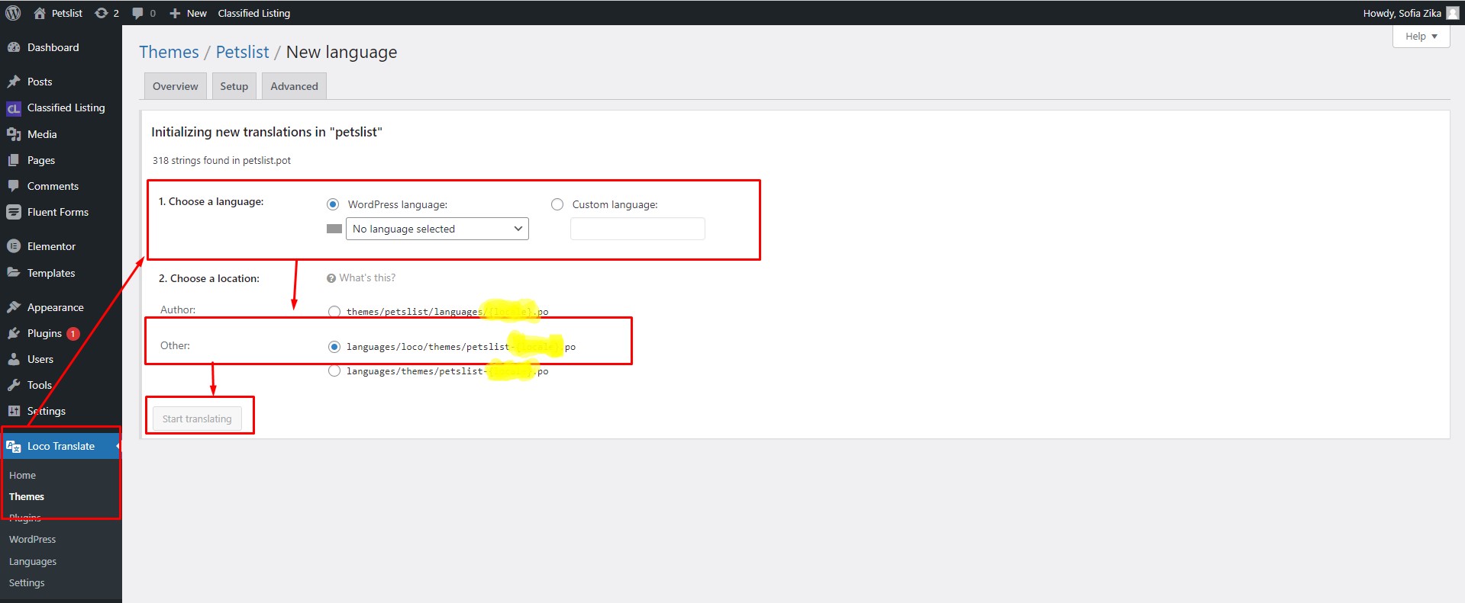Click the user avatar next to Howdy
The height and width of the screenshot is (603, 1465).
pyautogui.click(x=1452, y=13)
